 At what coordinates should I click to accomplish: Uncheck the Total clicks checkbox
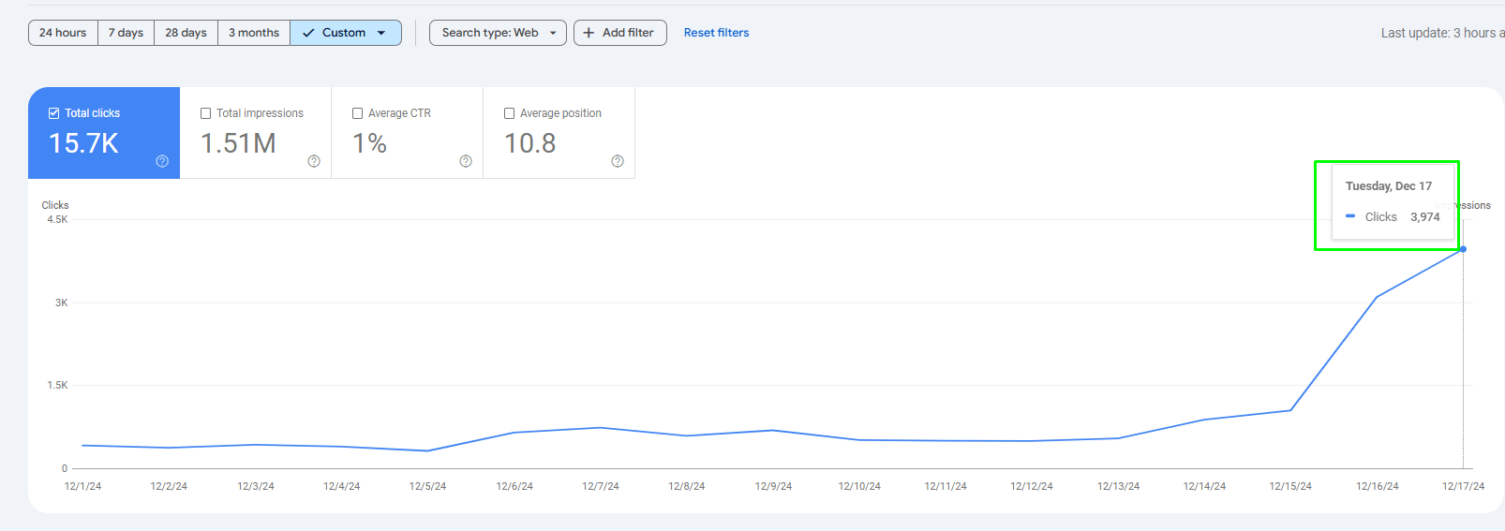(x=54, y=113)
